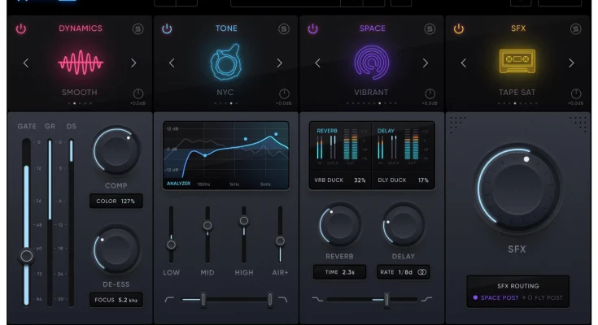
Task: Click the purple Vibrant space icon
Action: click(372, 63)
